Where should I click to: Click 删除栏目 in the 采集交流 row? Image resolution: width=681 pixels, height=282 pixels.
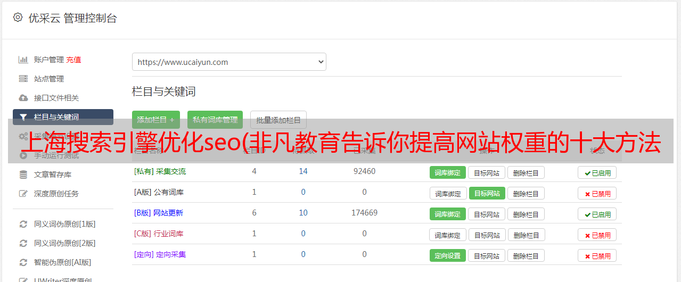point(526,172)
